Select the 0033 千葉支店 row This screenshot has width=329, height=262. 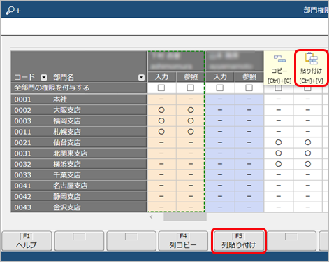79,174
